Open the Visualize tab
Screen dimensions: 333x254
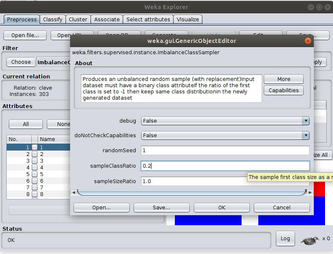188,19
